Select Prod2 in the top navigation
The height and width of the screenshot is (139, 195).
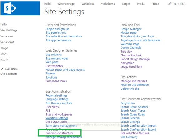(155, 4)
